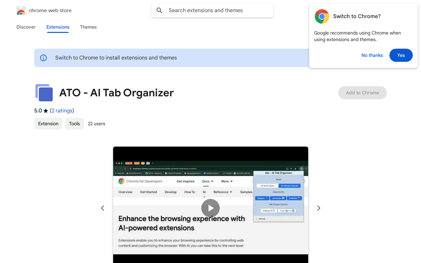Image resolution: width=421 pixels, height=263 pixels.
Task: Click the Search extensions and themes field
Action: point(217,11)
